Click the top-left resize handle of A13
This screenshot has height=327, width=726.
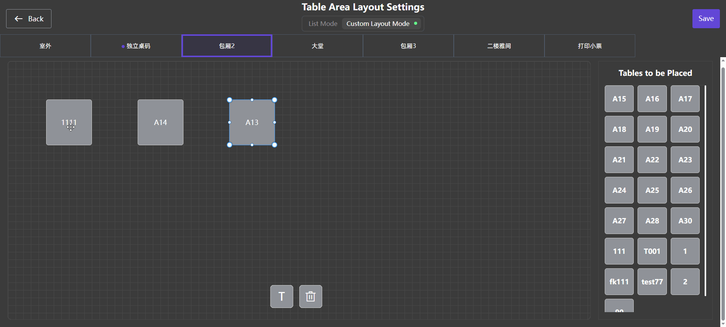(230, 100)
